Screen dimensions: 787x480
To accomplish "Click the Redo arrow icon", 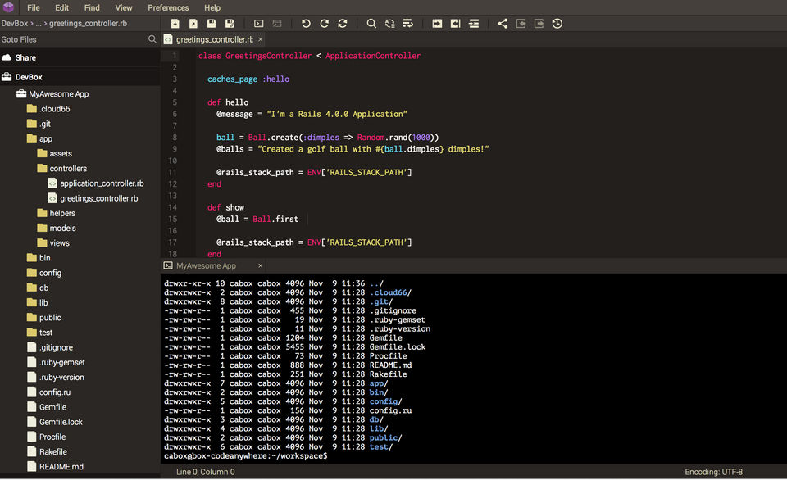I will point(324,24).
